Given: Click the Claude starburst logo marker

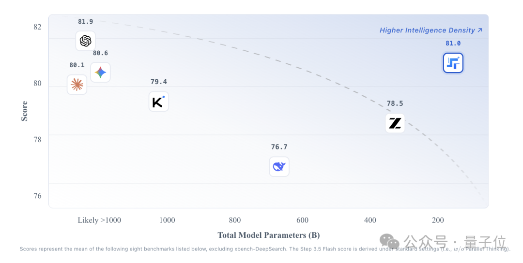Looking at the screenshot, I should pyautogui.click(x=77, y=85).
